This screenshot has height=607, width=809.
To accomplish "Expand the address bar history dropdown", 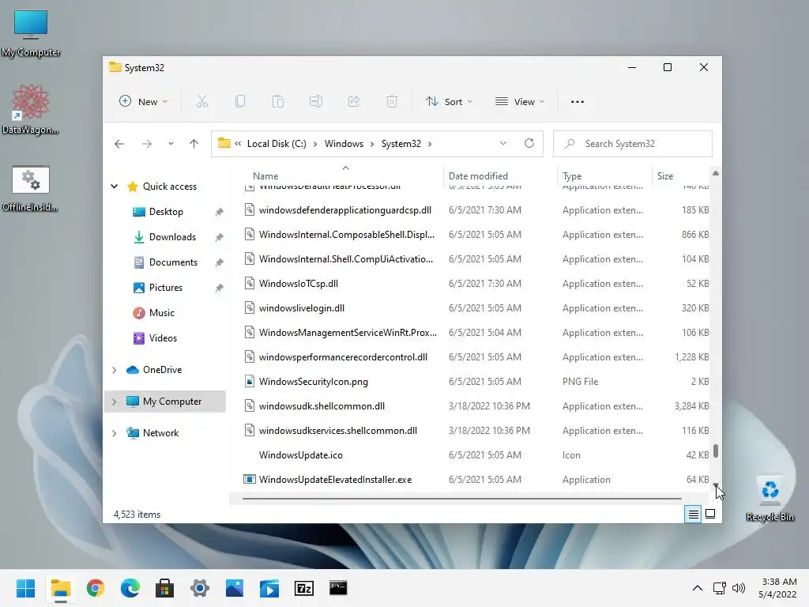I will pos(503,143).
